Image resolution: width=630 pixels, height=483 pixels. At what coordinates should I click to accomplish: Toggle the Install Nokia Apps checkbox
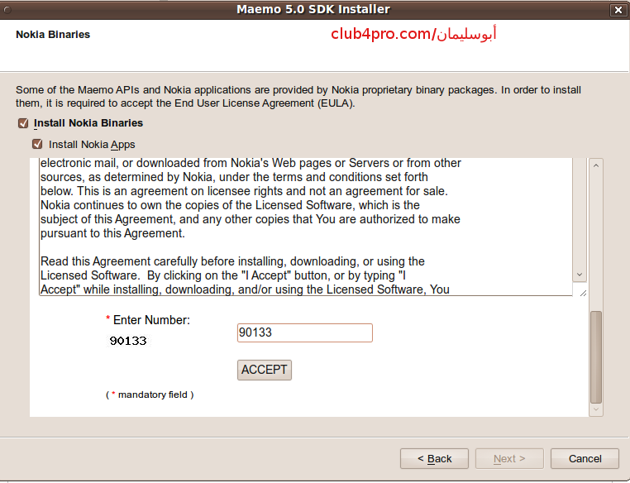[37, 144]
